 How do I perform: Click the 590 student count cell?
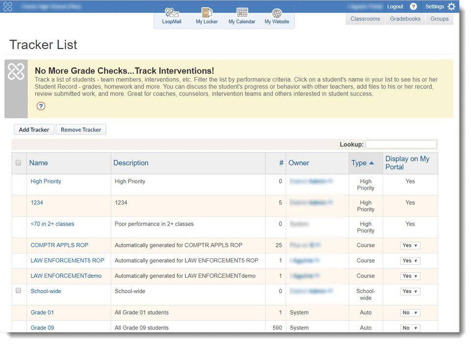tap(277, 328)
